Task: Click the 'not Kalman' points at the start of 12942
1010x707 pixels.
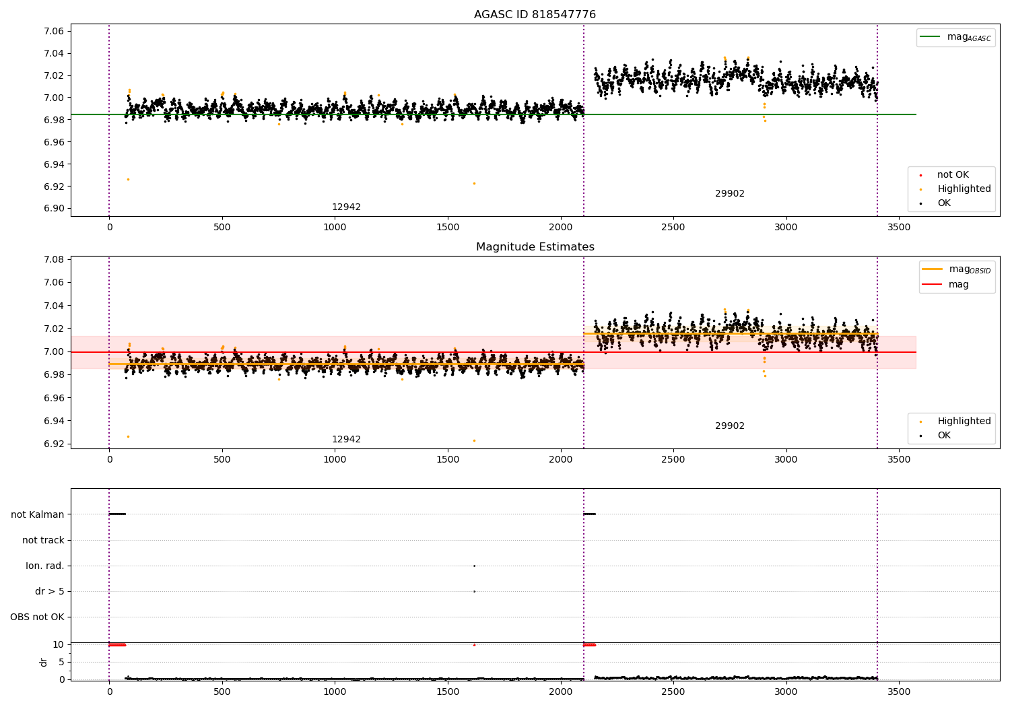Action: [x=117, y=514]
